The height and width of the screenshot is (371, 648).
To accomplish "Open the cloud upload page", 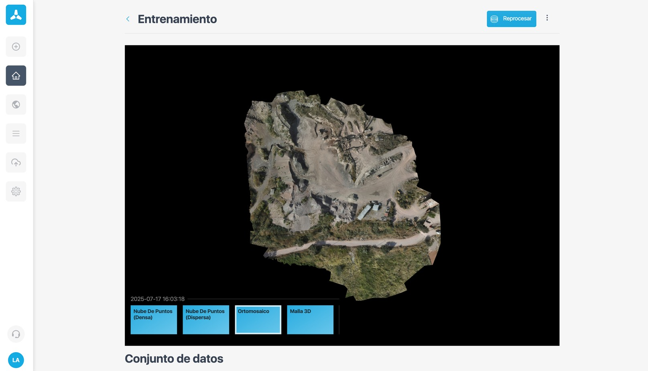I will click(x=16, y=162).
